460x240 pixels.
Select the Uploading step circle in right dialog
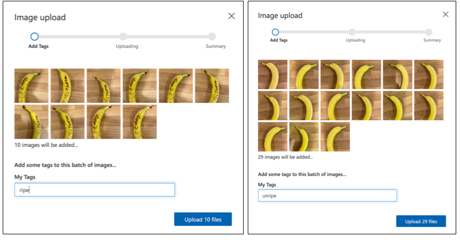coord(352,32)
